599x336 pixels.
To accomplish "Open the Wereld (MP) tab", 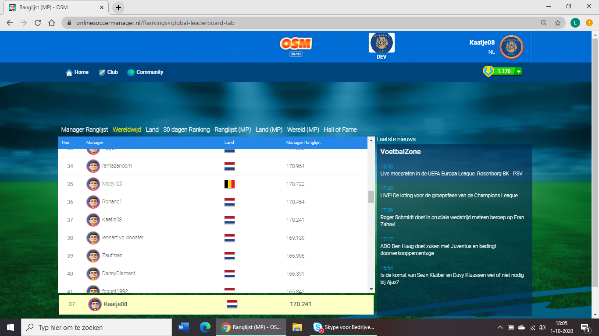I will click(303, 129).
